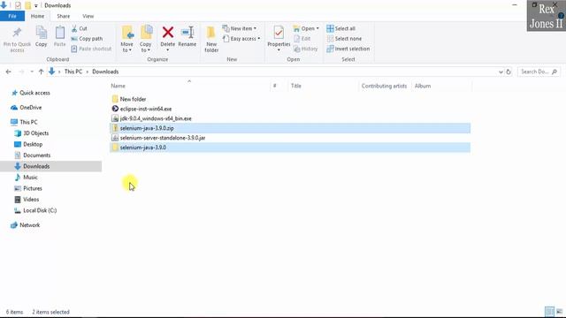Open Documents in navigation pane
The image size is (566, 318).
[36, 155]
